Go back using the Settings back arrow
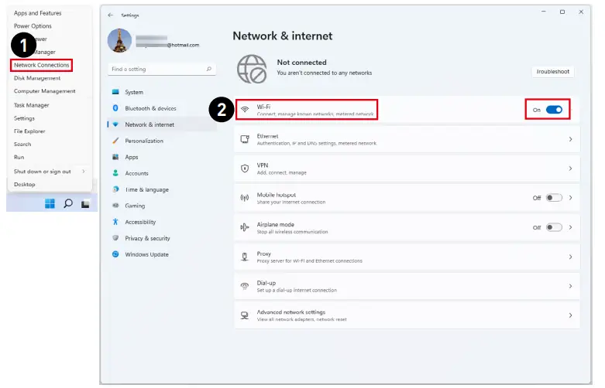Viewport: 605px width, 388px height. tap(110, 15)
